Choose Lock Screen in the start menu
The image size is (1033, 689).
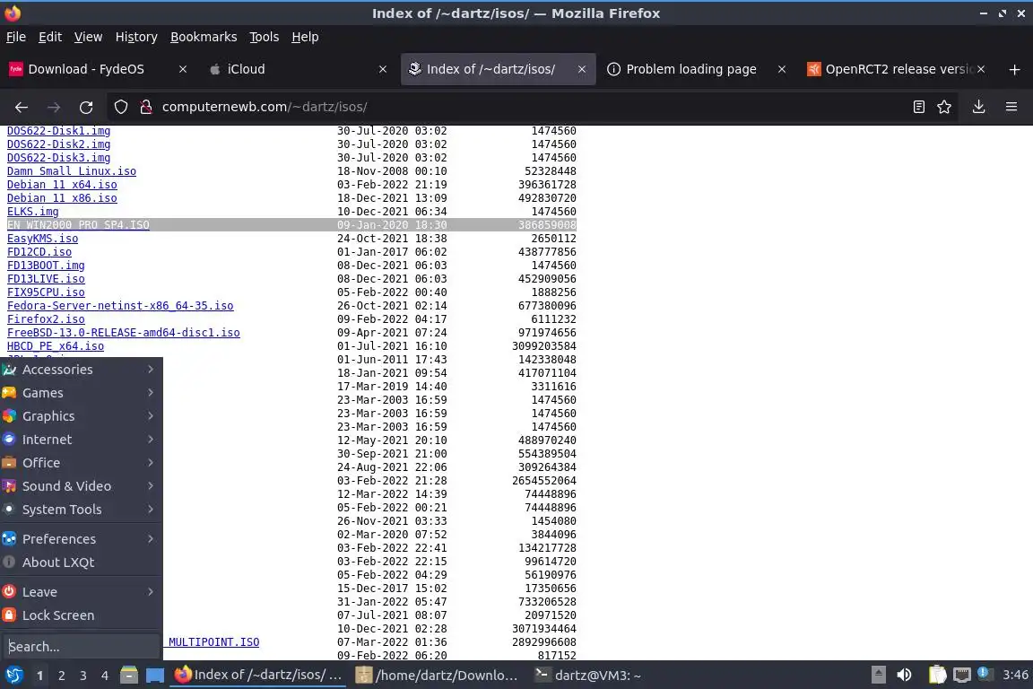point(81,615)
